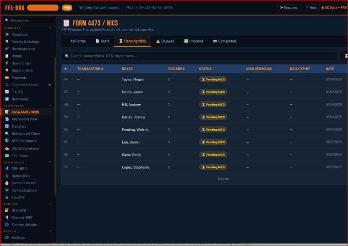
Task: Collapse the Compliance sidebar section
Action: tap(50, 106)
